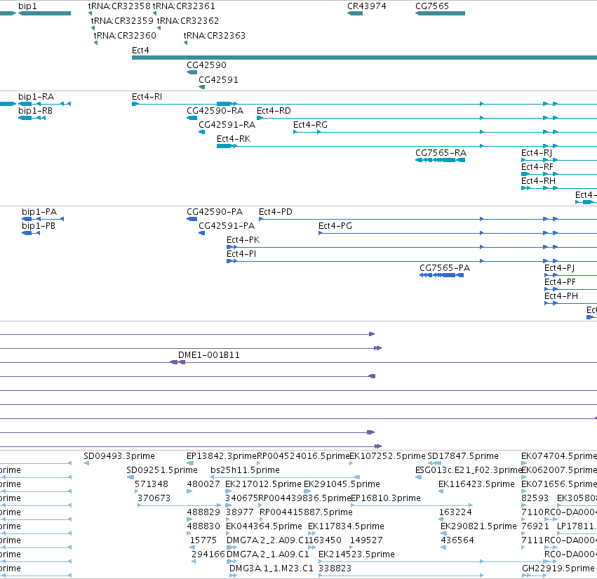The width and height of the screenshot is (597, 579).
Task: Open the Ect4-RG transcript label
Action: [x=310, y=125]
